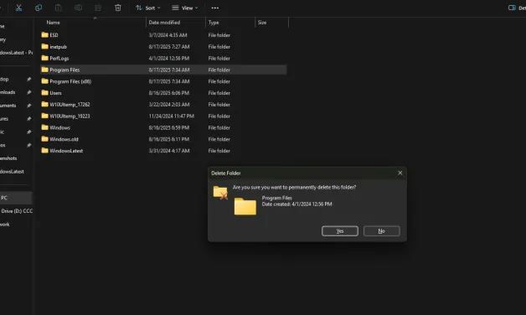Sort by the Type column header
The image size is (526, 315).
[214, 23]
